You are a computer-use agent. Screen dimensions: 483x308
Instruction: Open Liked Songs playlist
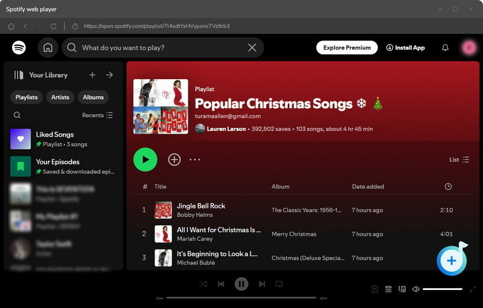pos(63,139)
